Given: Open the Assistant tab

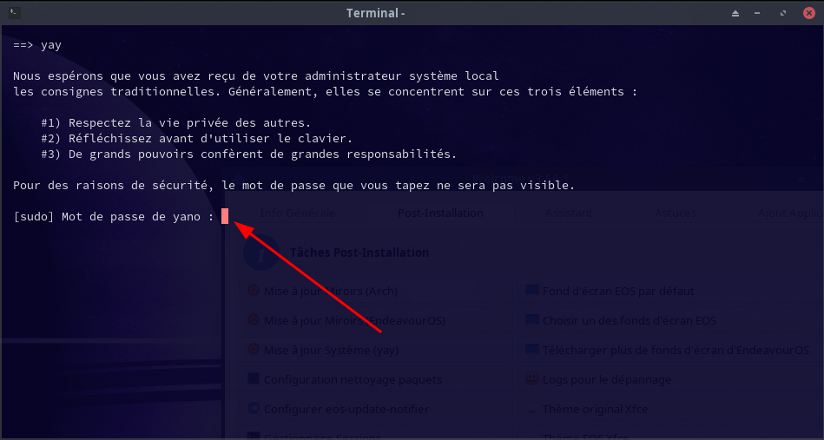Looking at the screenshot, I should coord(570,213).
